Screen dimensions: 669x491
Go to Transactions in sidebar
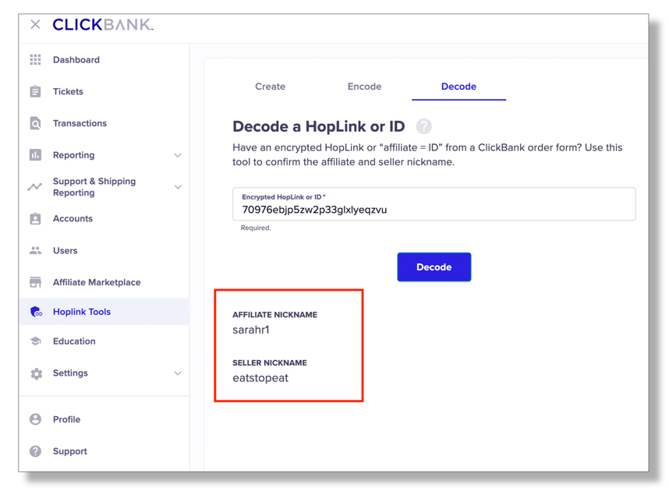tap(80, 123)
